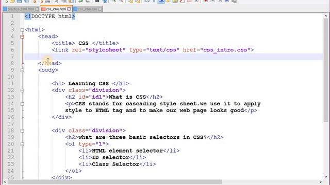The image size is (330, 185).
Task: Click class="division" on line 18
Action: [x=95, y=131]
